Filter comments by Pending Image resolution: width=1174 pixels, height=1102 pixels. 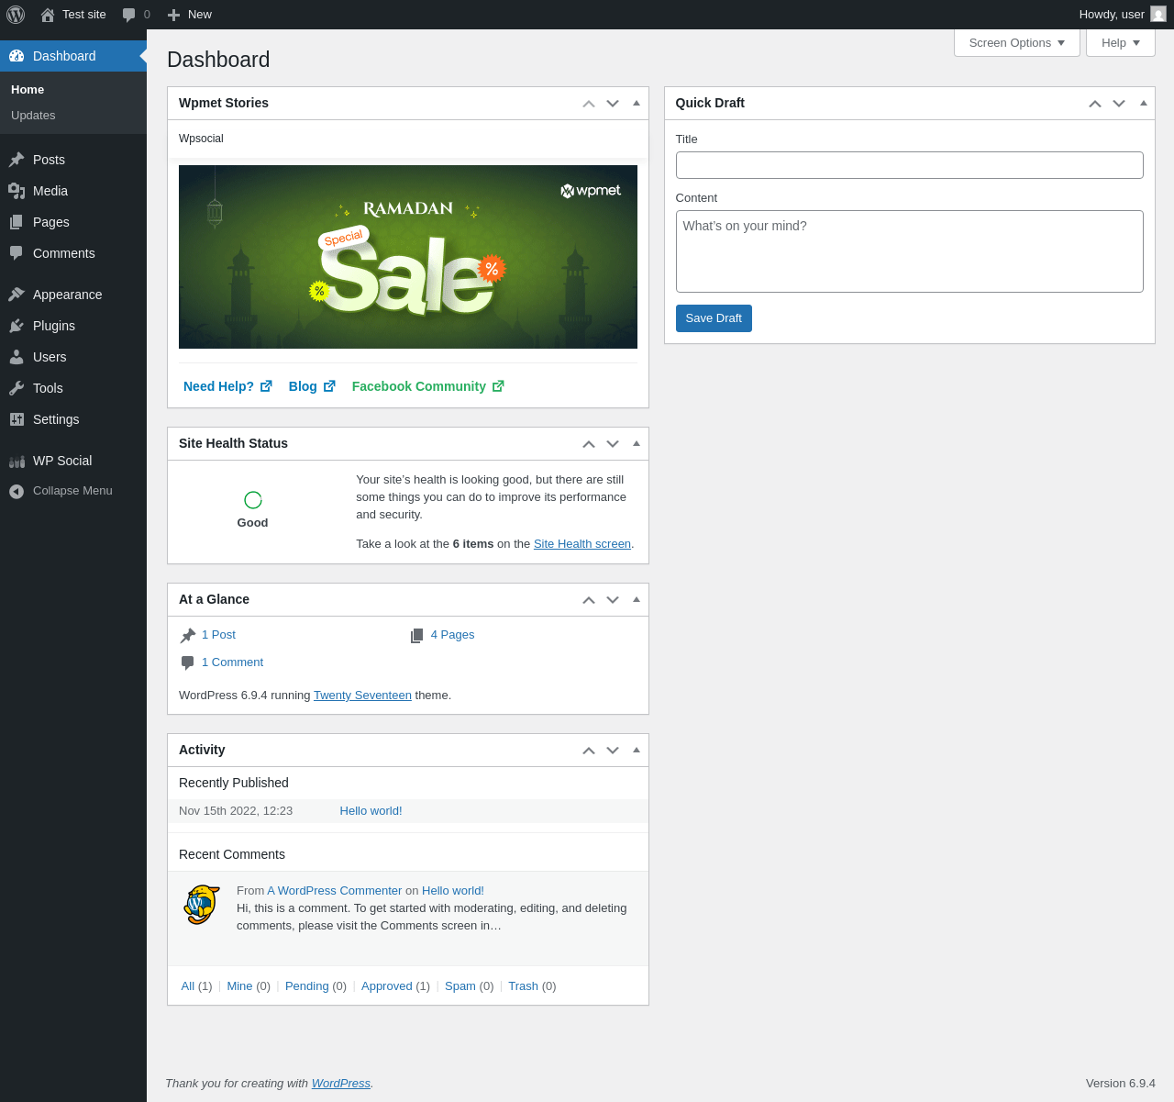[x=306, y=986]
